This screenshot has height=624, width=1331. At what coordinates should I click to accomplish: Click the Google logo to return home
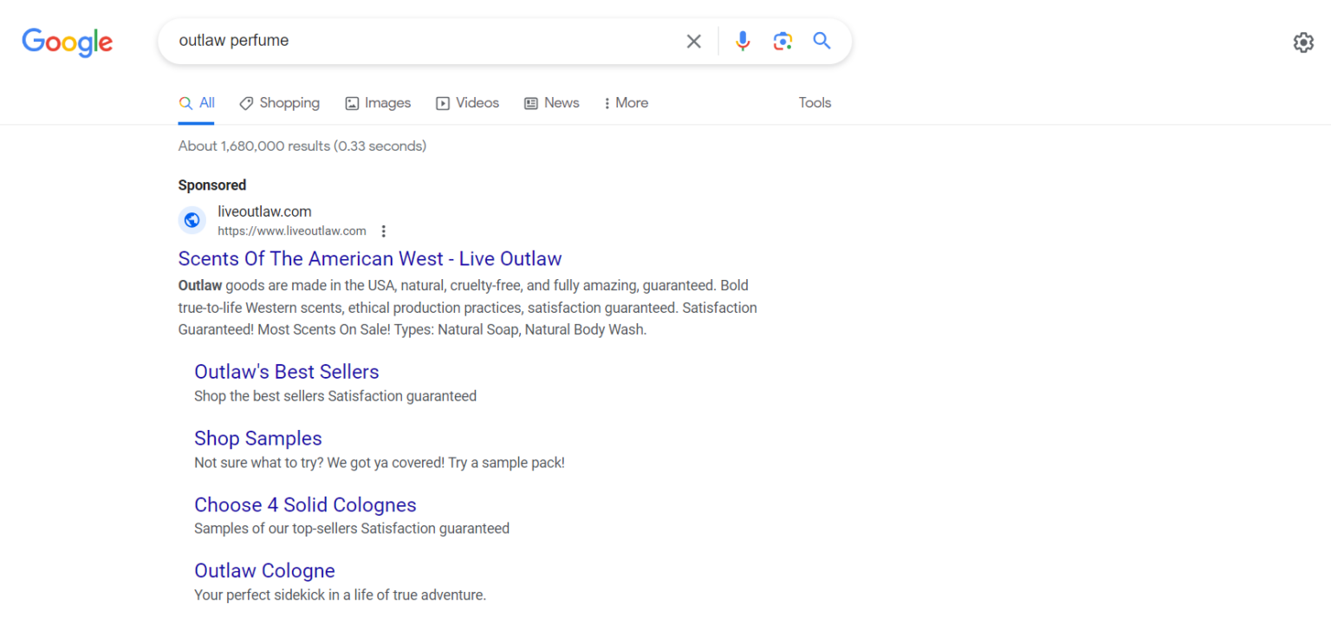[67, 42]
